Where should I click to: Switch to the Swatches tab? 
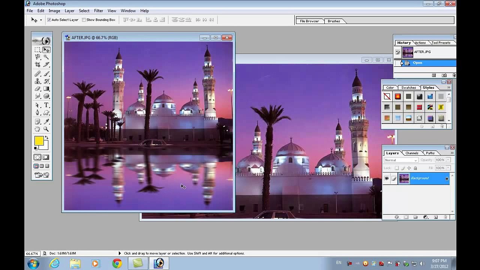point(408,88)
